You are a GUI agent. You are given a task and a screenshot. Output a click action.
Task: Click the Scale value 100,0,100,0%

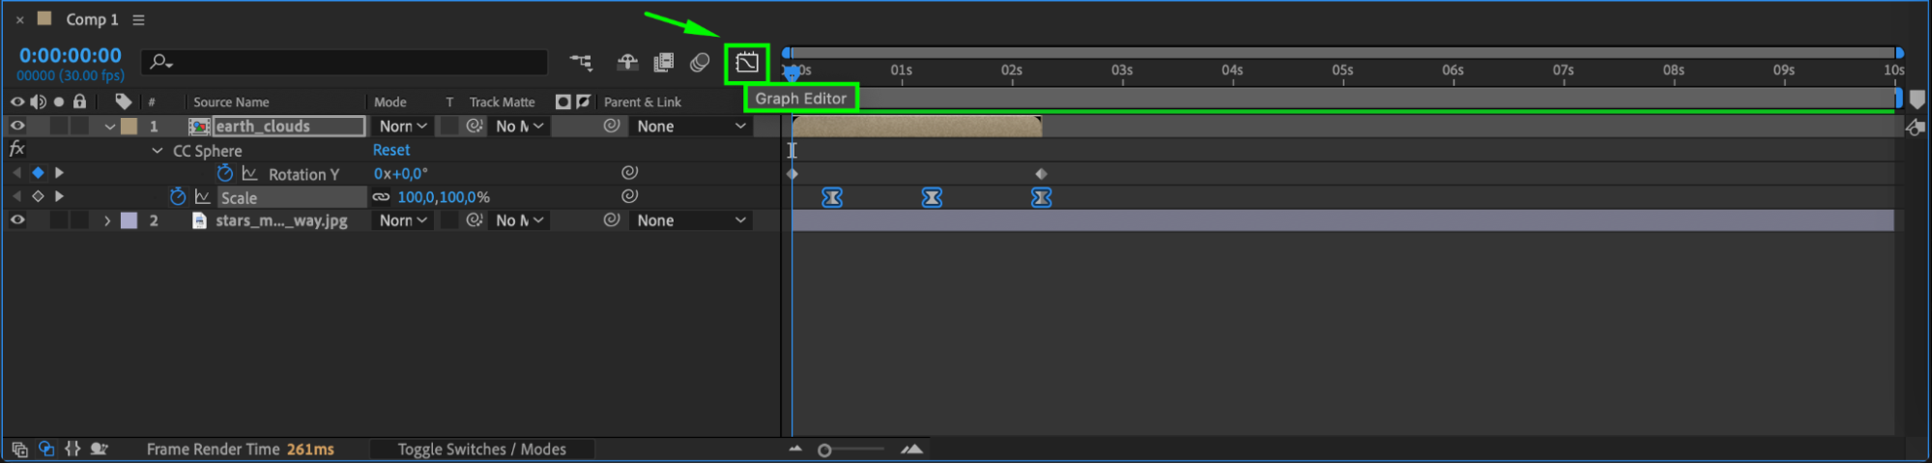tap(444, 197)
